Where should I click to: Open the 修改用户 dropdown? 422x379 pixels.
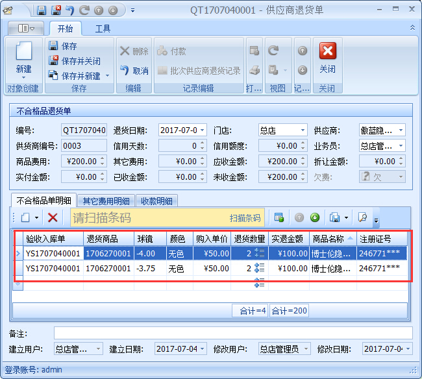[x=306, y=349]
